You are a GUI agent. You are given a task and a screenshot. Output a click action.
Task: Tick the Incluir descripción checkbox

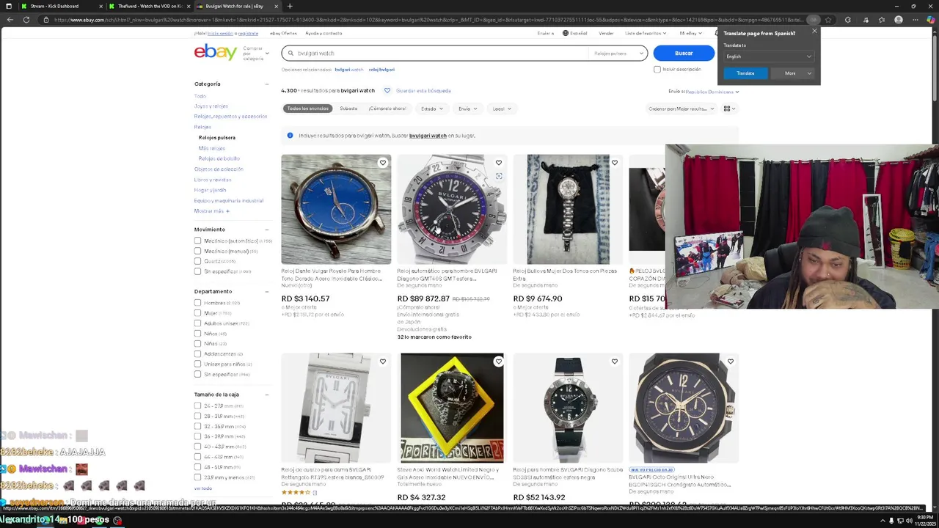(x=657, y=70)
